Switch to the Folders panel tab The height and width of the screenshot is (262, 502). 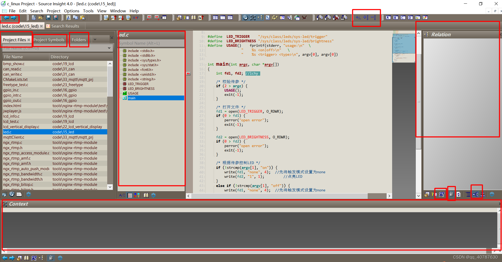click(x=79, y=40)
